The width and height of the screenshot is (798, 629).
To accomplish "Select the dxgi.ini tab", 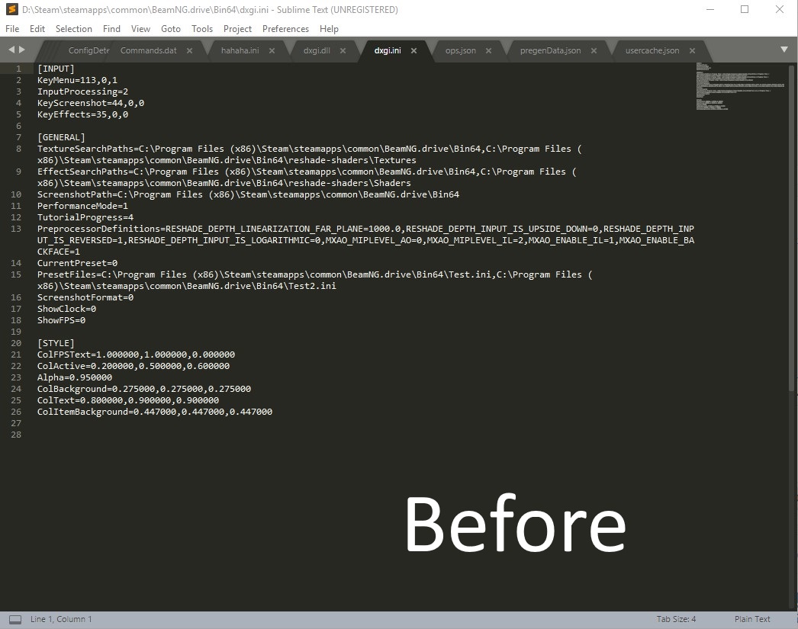I will pos(388,50).
